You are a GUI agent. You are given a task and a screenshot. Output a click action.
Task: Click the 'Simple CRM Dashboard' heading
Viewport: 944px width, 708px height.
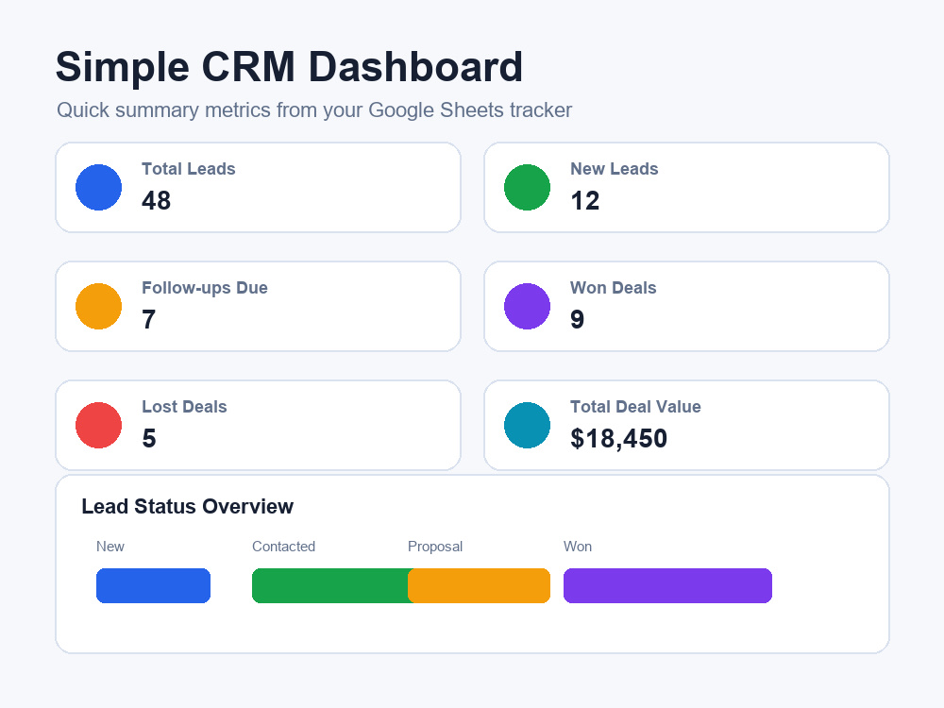[x=289, y=67]
